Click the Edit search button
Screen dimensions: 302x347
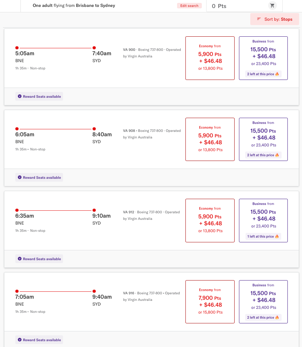pos(189,6)
